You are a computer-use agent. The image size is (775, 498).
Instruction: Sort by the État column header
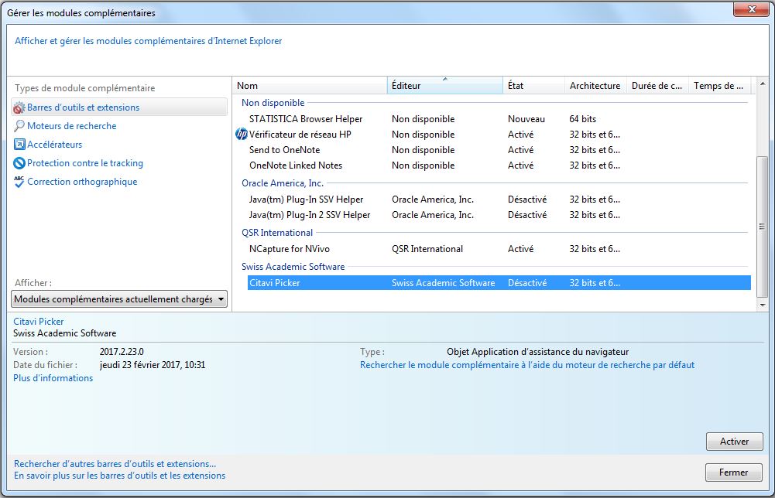coord(533,85)
